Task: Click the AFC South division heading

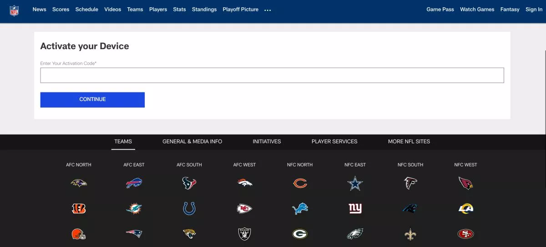Action: click(189, 165)
